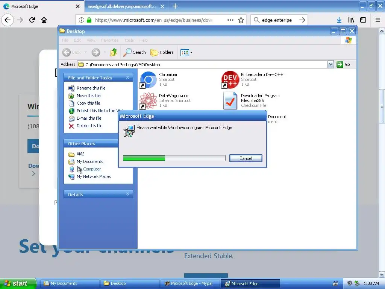Open the library bookshelf icon

tap(351, 20)
